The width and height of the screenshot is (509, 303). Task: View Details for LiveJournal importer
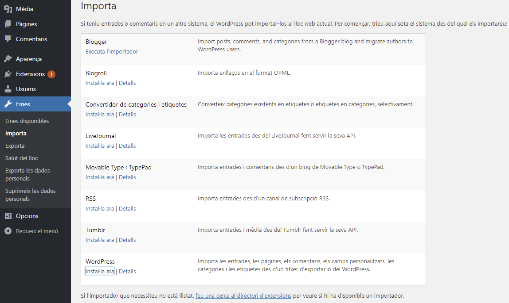[127, 146]
